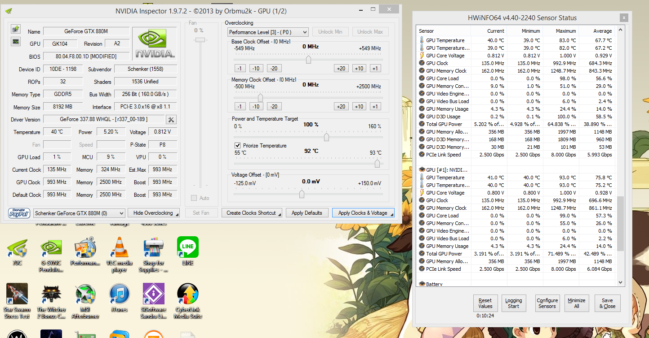Click Hide Overclocking button
Image resolution: width=649 pixels, height=338 pixels.
(x=153, y=213)
